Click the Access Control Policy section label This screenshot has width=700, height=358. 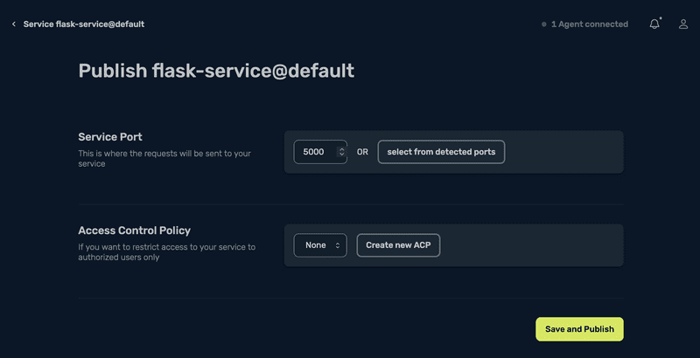134,231
